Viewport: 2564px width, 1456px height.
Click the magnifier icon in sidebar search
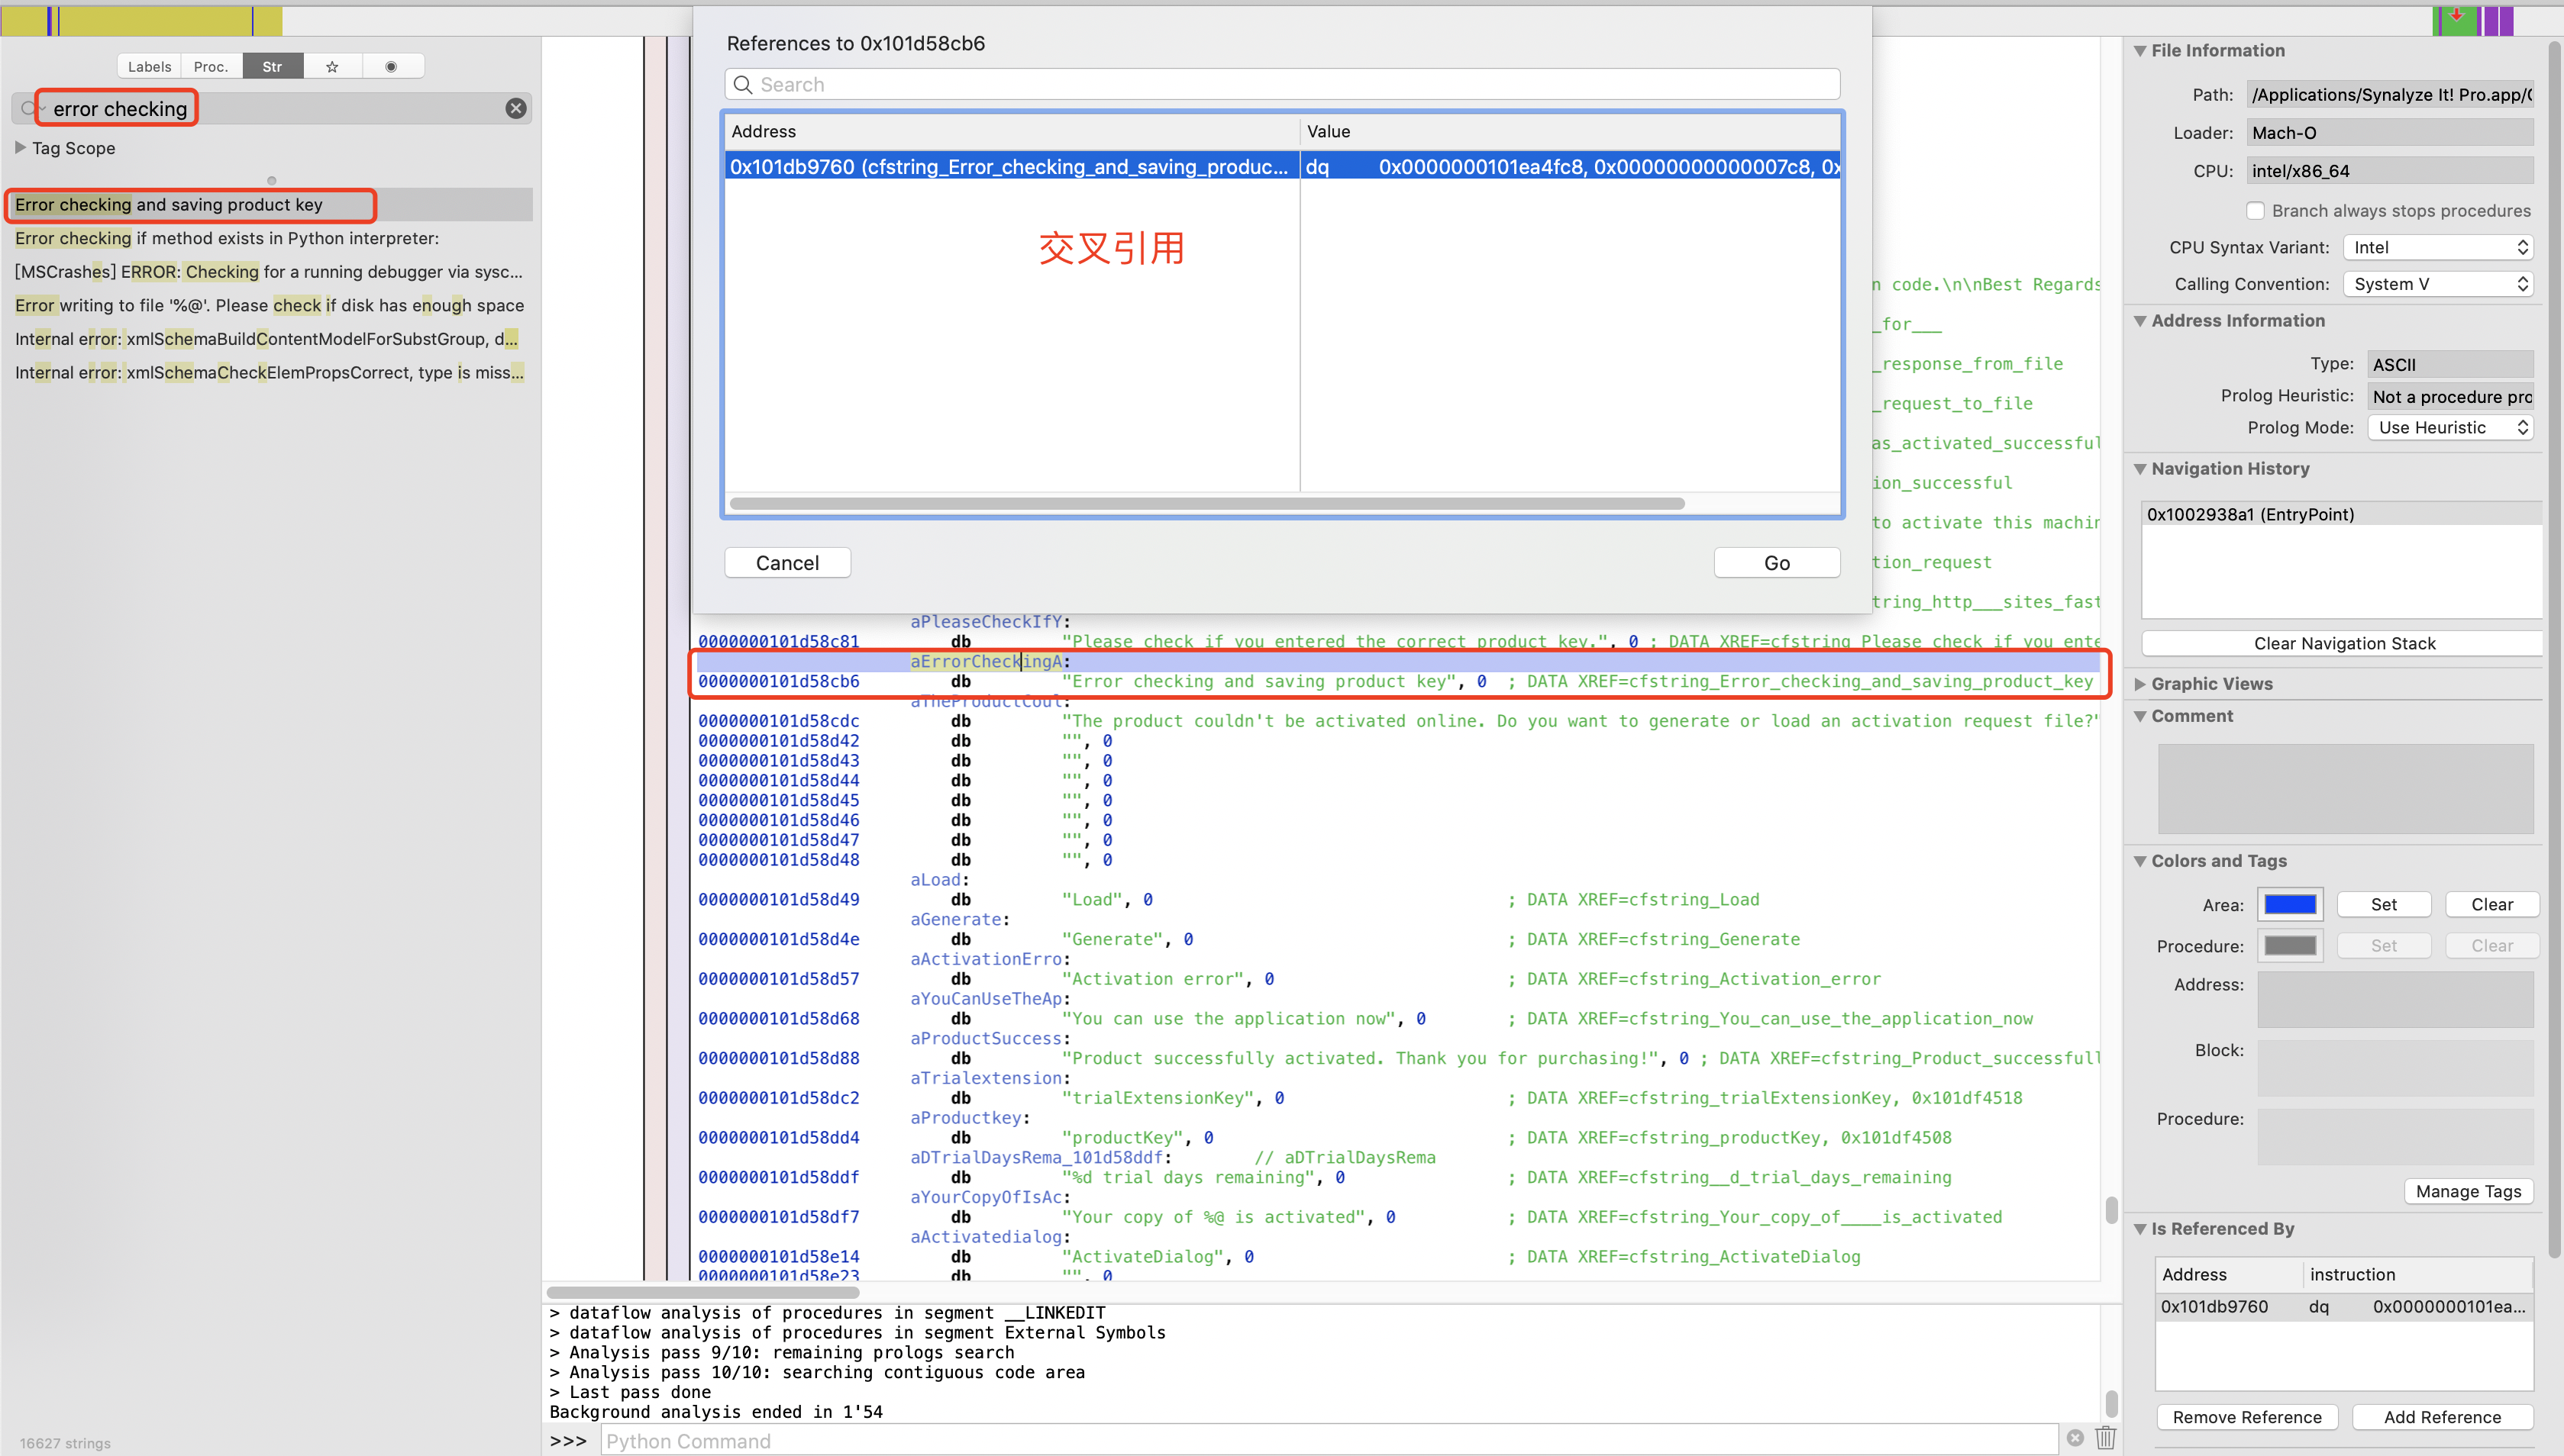tap(28, 108)
